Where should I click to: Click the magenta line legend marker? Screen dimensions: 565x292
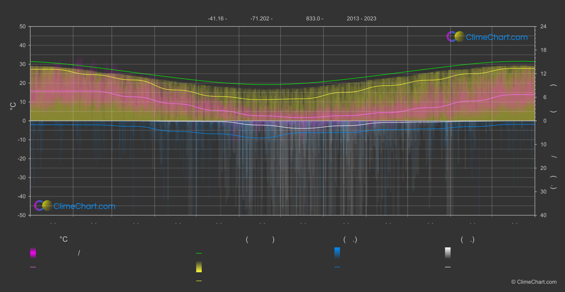33,267
